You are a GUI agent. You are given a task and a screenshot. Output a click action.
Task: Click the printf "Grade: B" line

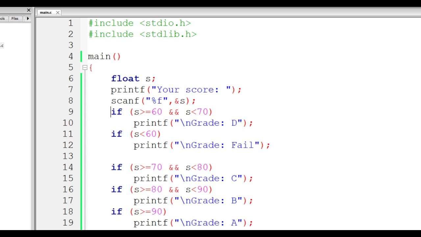pos(193,201)
